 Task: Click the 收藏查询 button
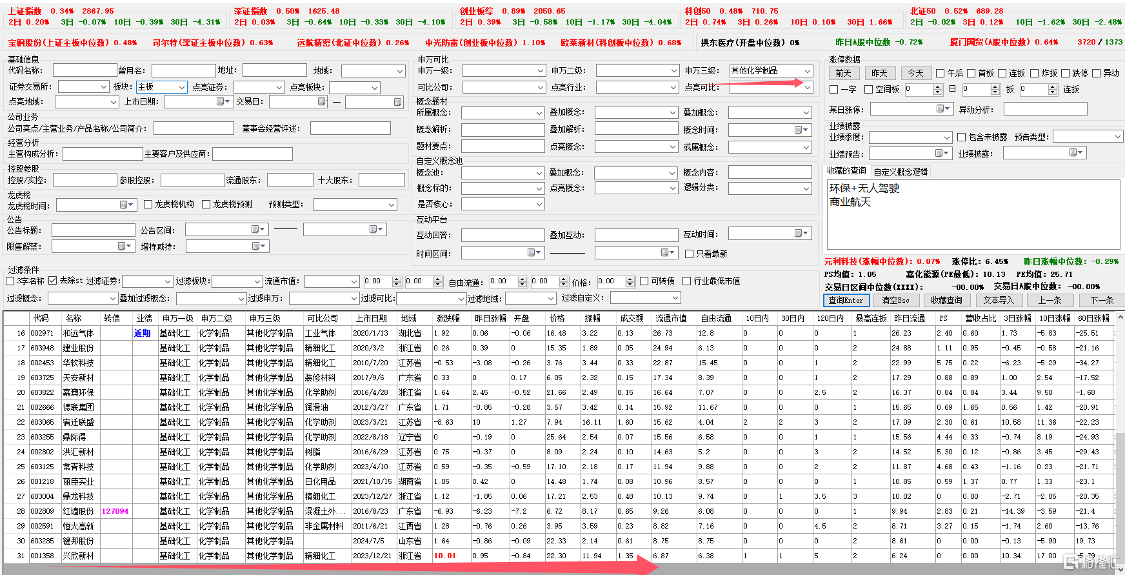(946, 300)
